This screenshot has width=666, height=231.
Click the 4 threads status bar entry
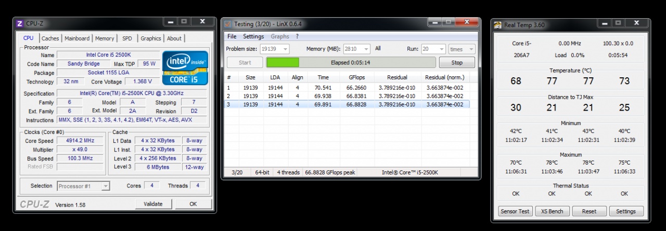[x=288, y=172]
